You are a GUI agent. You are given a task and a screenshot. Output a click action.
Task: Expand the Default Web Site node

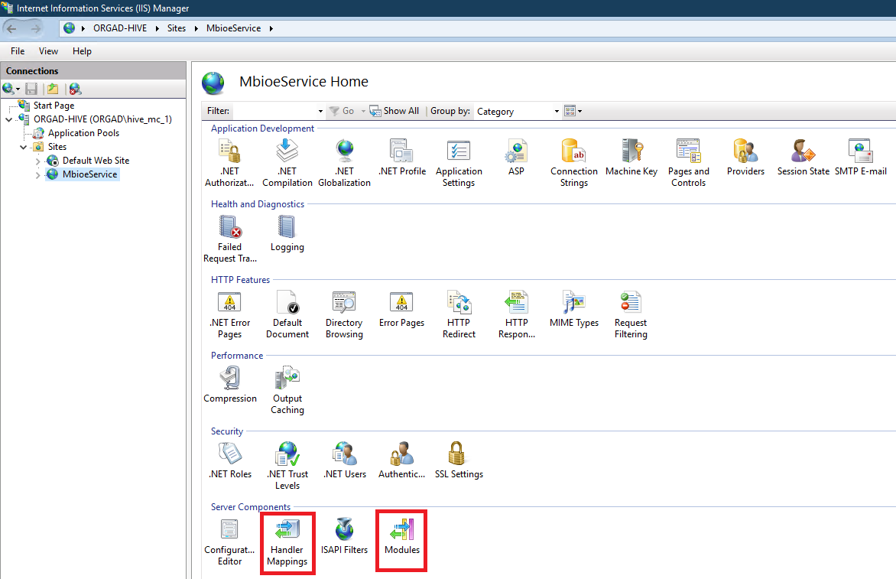click(37, 161)
